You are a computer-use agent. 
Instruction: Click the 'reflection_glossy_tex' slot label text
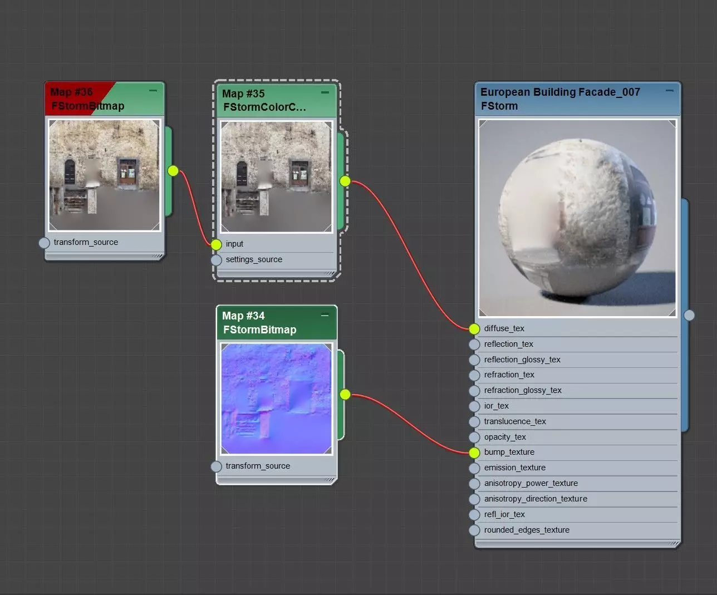(522, 360)
